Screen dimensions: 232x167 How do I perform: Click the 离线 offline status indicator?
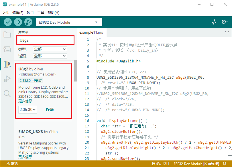point(12,164)
